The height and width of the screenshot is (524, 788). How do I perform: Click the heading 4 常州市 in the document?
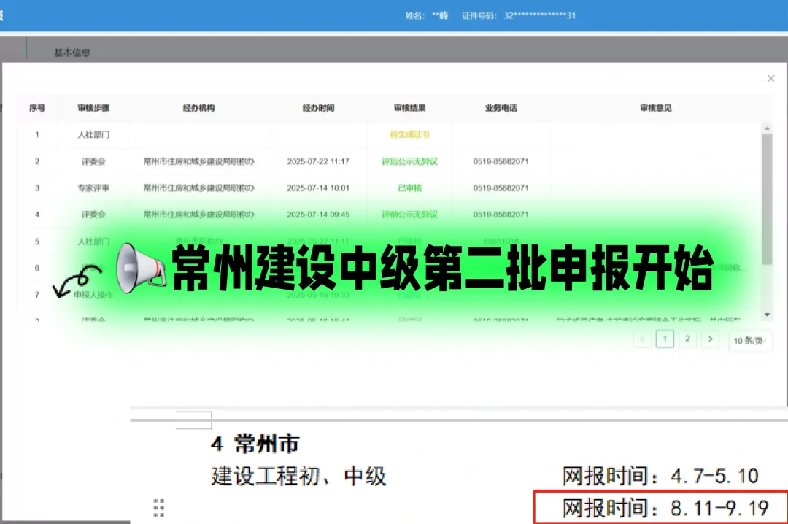(x=255, y=444)
